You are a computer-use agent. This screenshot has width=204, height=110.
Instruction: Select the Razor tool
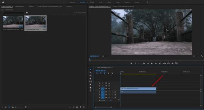pyautogui.click(x=91, y=78)
